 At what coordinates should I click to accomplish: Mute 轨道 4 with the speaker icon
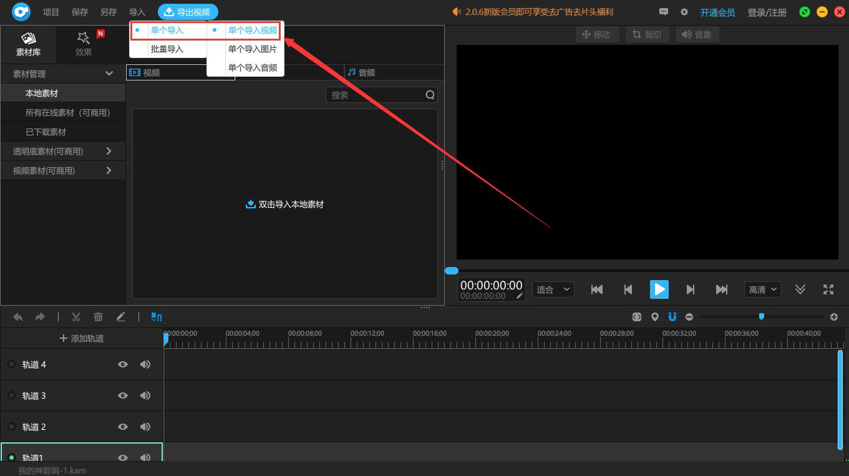coord(145,364)
